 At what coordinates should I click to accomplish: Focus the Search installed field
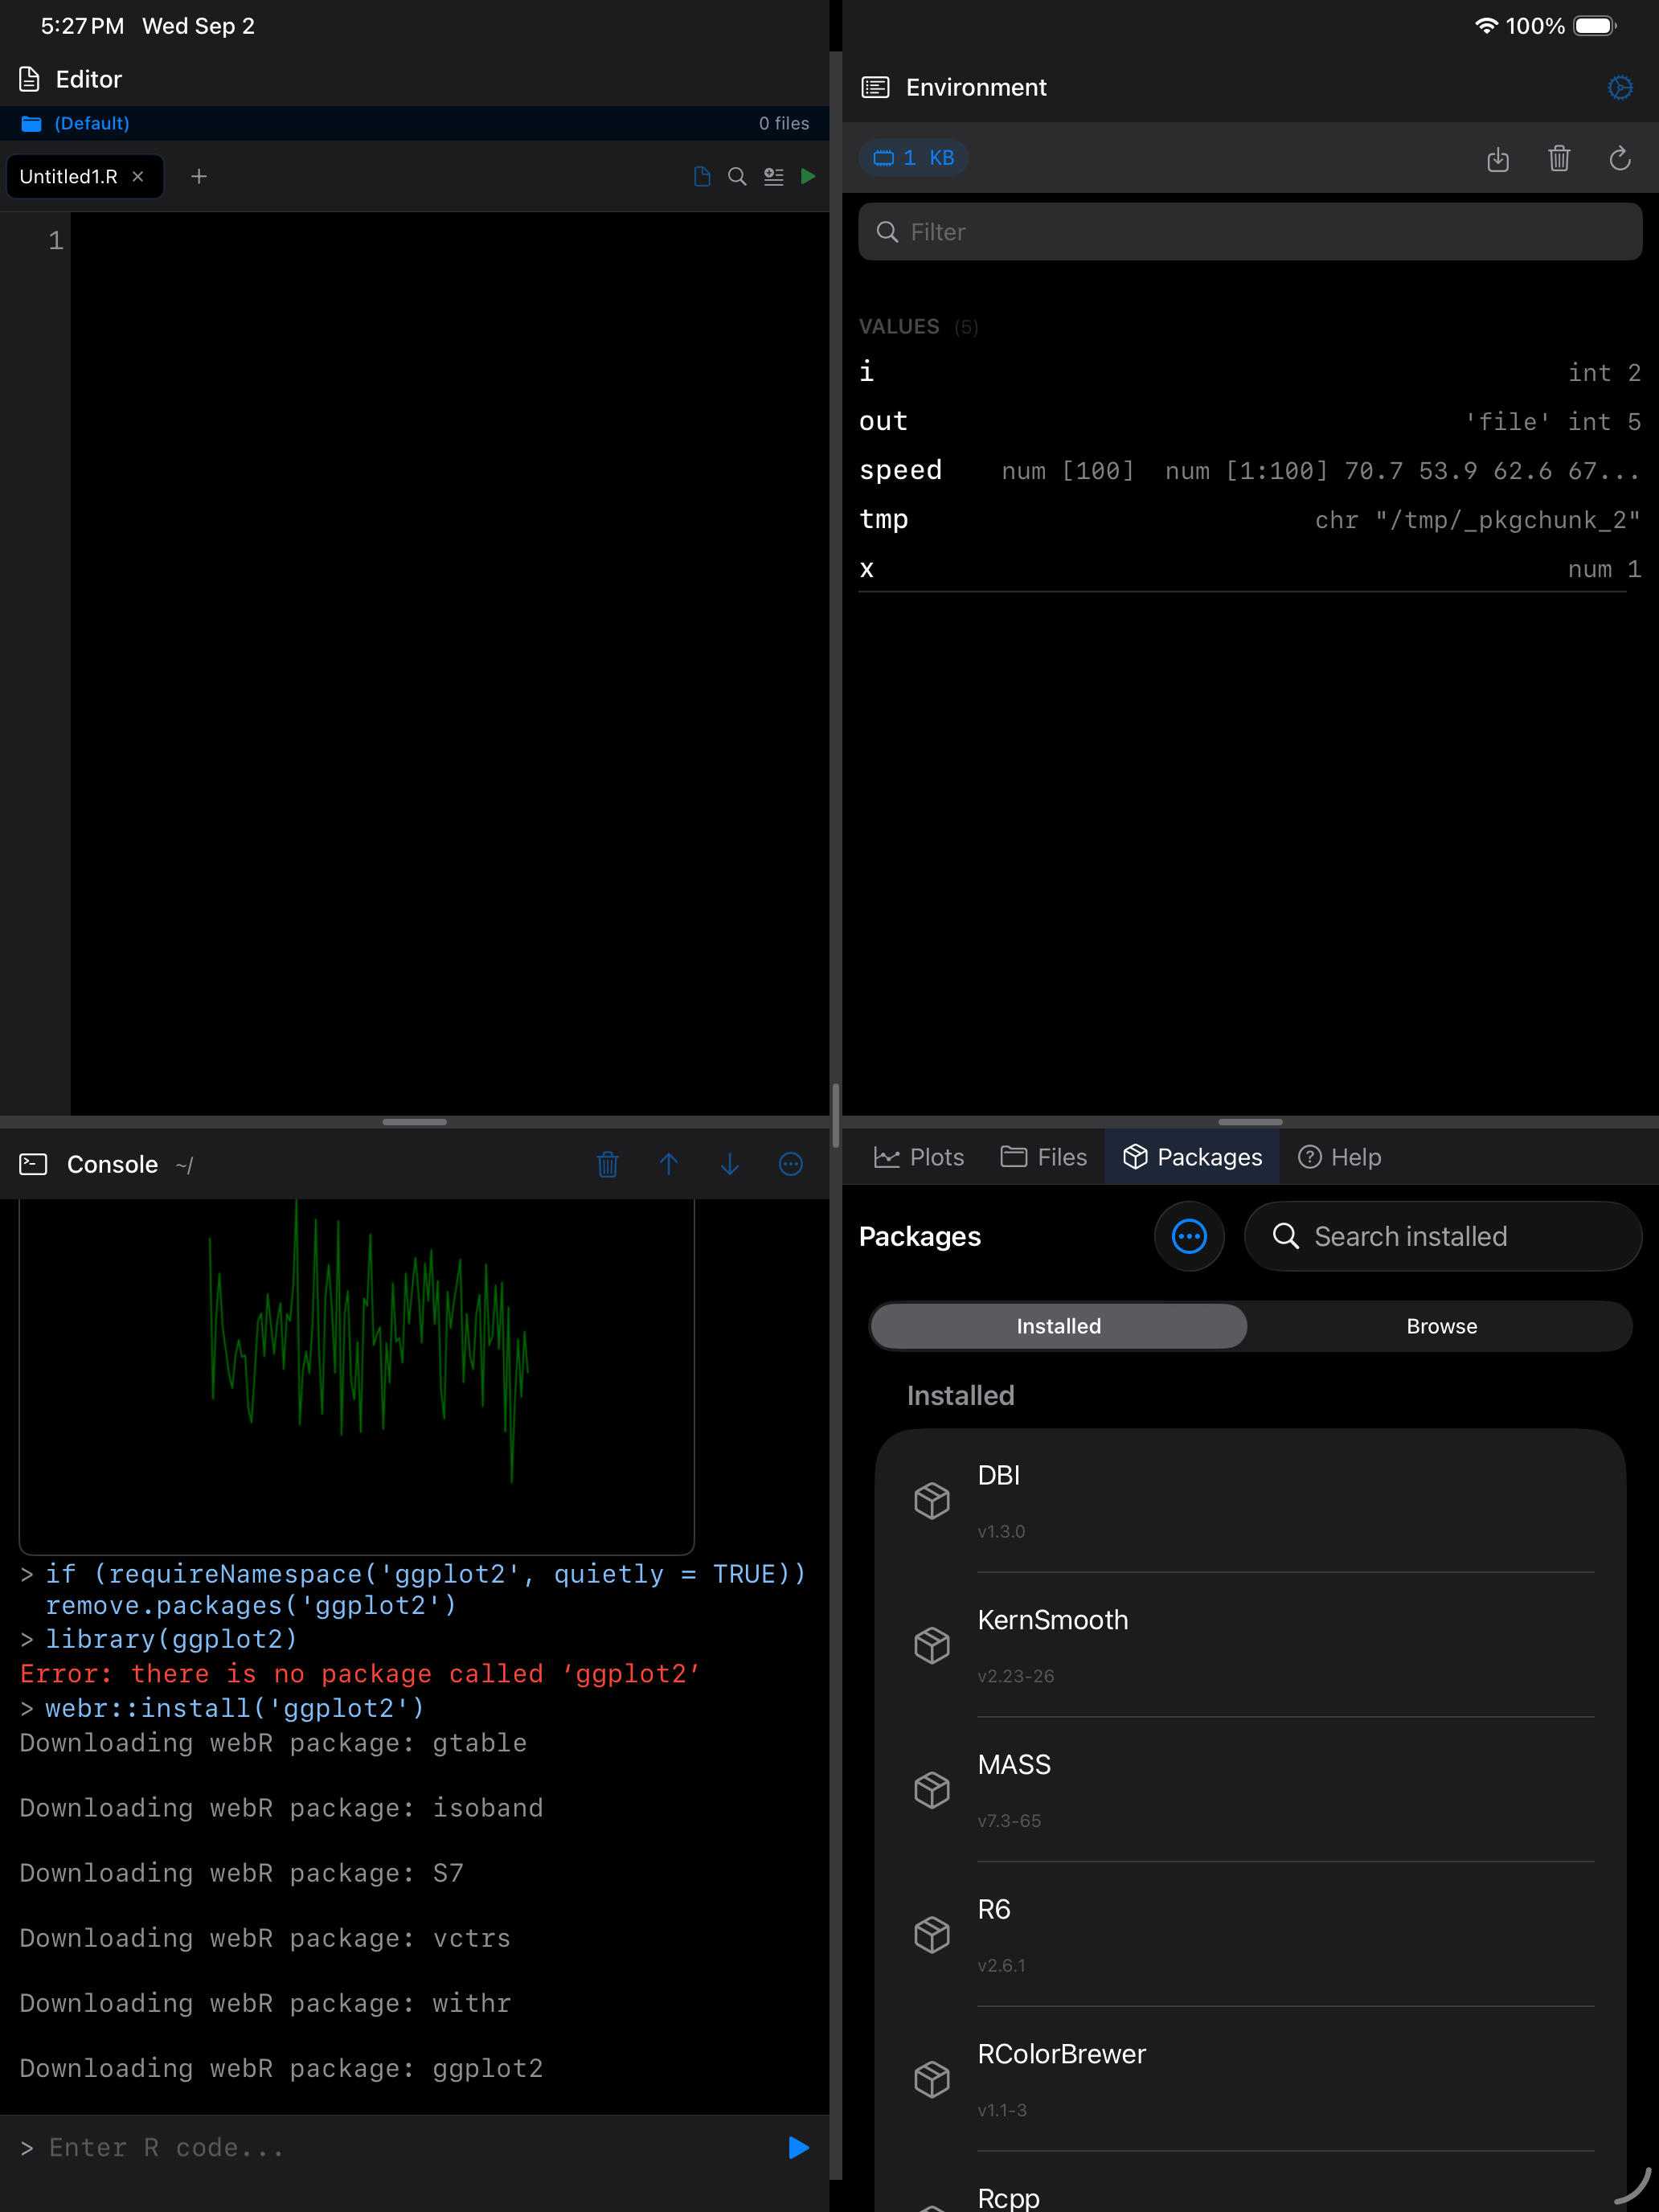click(1443, 1237)
